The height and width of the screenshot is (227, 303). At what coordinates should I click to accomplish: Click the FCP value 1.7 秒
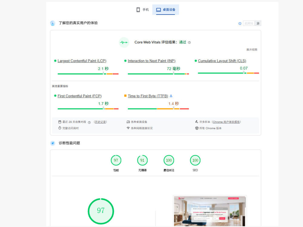coord(103,104)
